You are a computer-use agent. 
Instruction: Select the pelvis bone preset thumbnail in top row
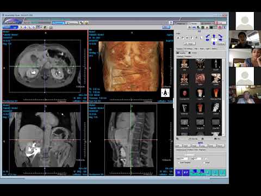pos(184,64)
